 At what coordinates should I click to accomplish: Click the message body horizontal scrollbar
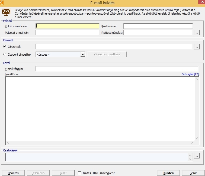point(100,142)
